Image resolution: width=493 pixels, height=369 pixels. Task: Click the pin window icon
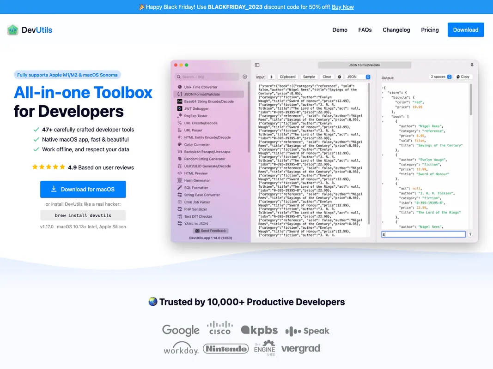(x=472, y=65)
